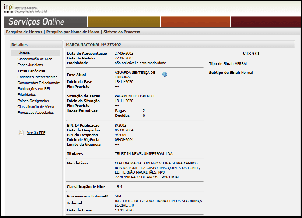
Task: Open Classificação de Nice in the sidebar
Action: 35,59
